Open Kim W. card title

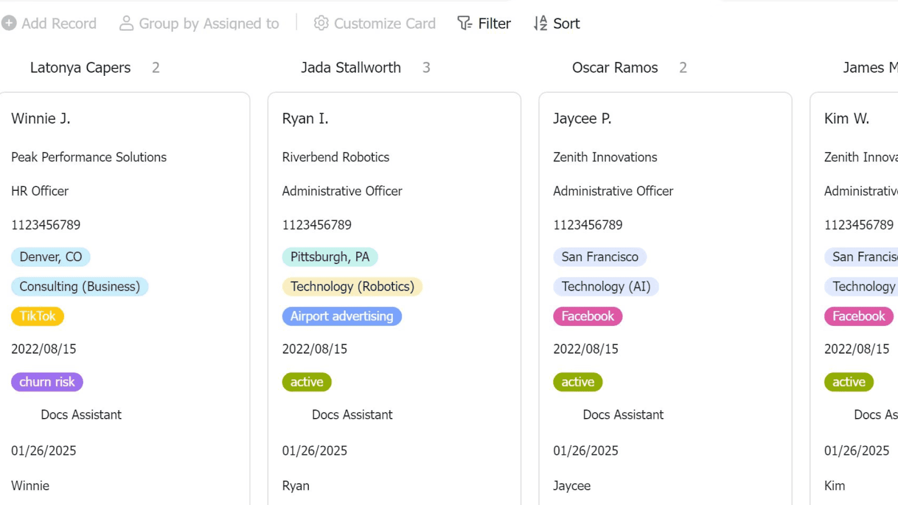click(846, 118)
